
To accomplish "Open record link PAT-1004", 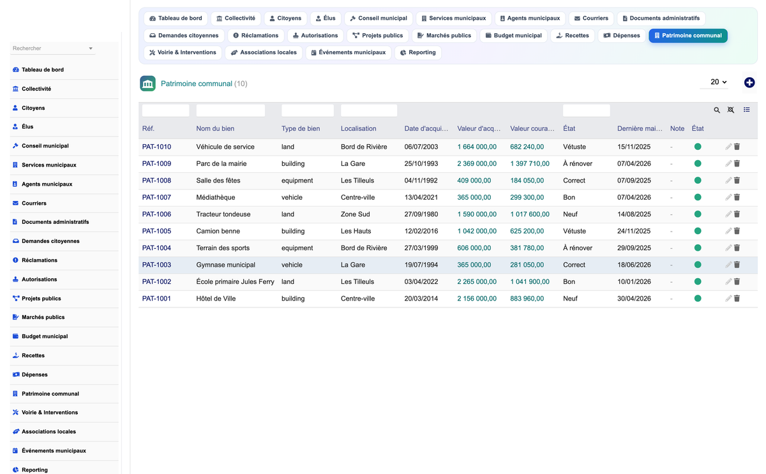I will point(156,248).
